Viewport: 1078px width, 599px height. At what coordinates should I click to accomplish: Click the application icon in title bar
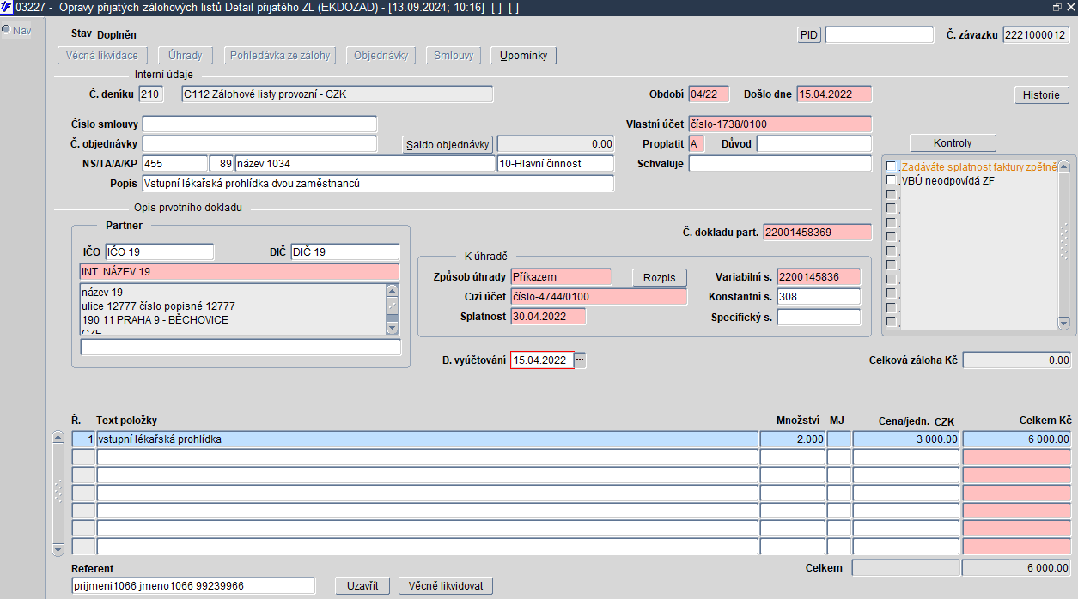tap(7, 7)
